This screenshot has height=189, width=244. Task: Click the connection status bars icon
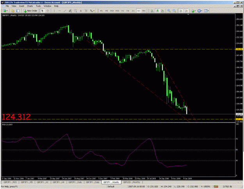point(216,187)
